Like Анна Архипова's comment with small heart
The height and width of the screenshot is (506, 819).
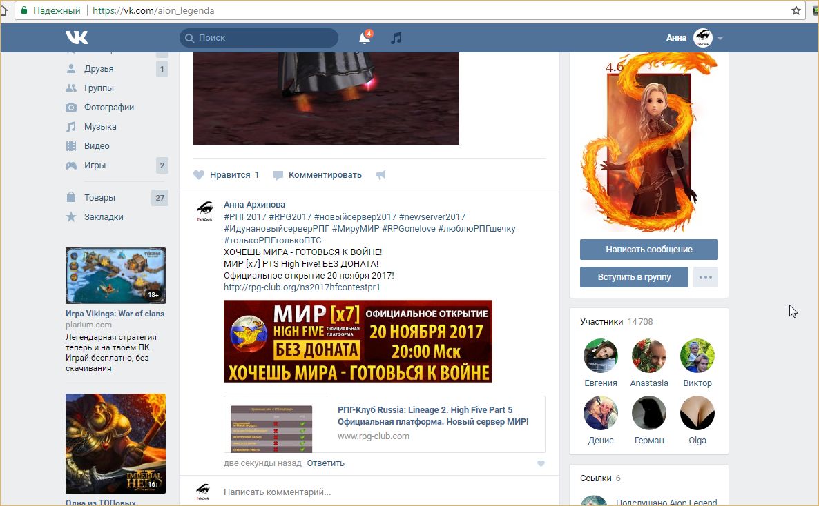541,463
